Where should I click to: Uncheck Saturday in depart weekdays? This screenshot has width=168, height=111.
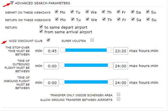coord(133,12)
